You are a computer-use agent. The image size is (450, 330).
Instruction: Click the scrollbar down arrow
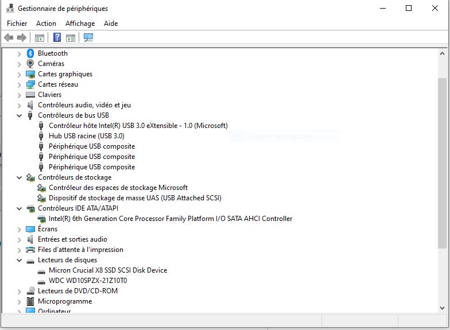(x=442, y=308)
